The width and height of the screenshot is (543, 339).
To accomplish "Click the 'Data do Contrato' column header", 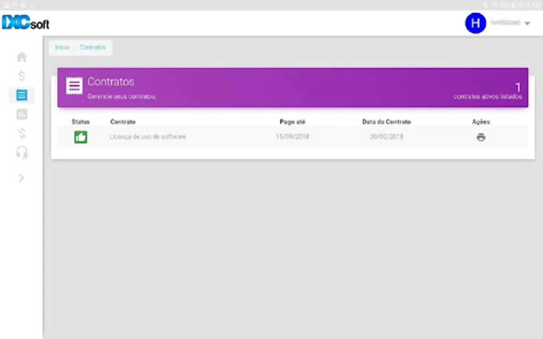I will [387, 122].
